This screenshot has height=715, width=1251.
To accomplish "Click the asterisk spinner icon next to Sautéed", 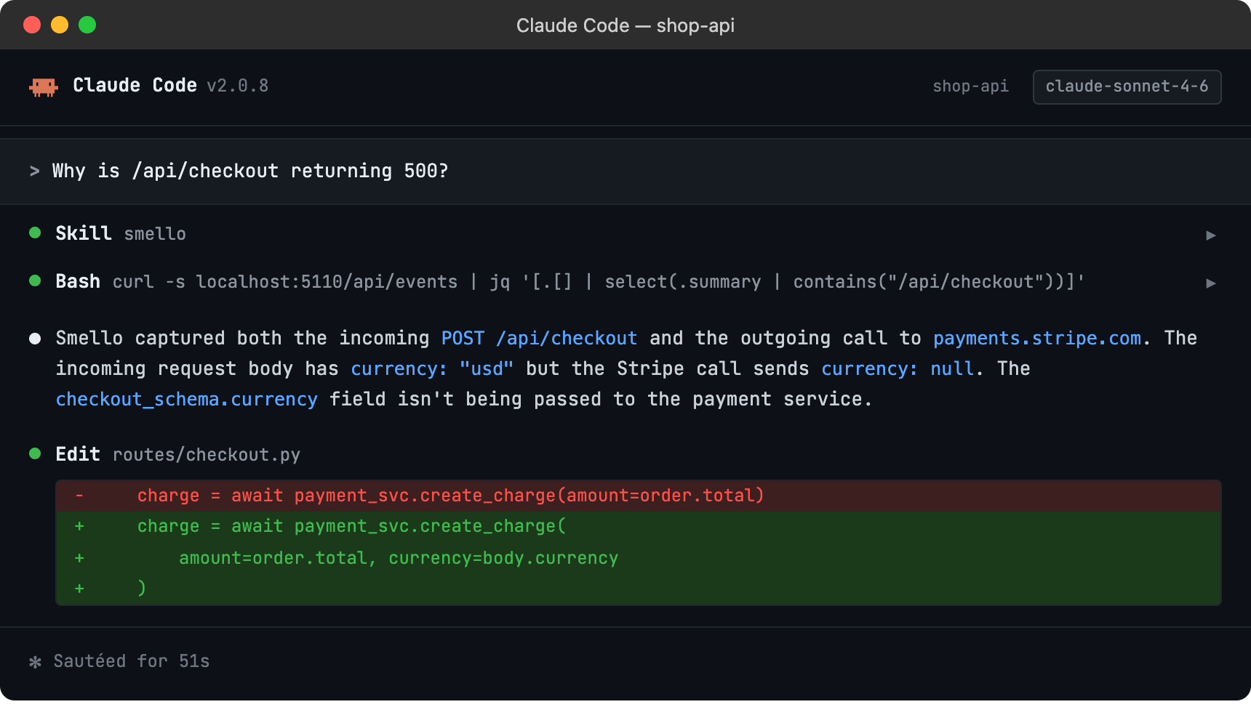I will click(x=35, y=662).
